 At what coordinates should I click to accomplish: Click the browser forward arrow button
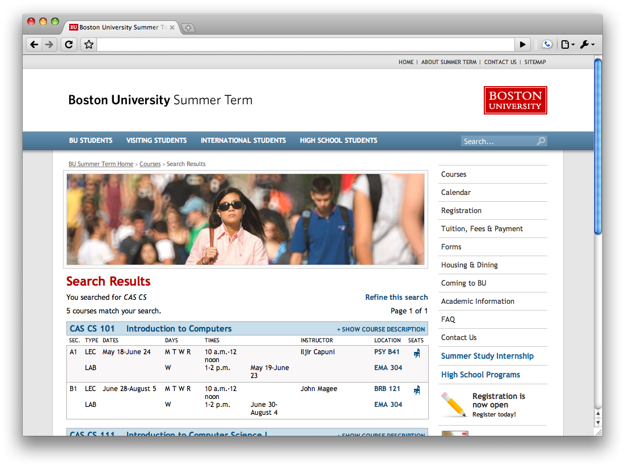[49, 44]
